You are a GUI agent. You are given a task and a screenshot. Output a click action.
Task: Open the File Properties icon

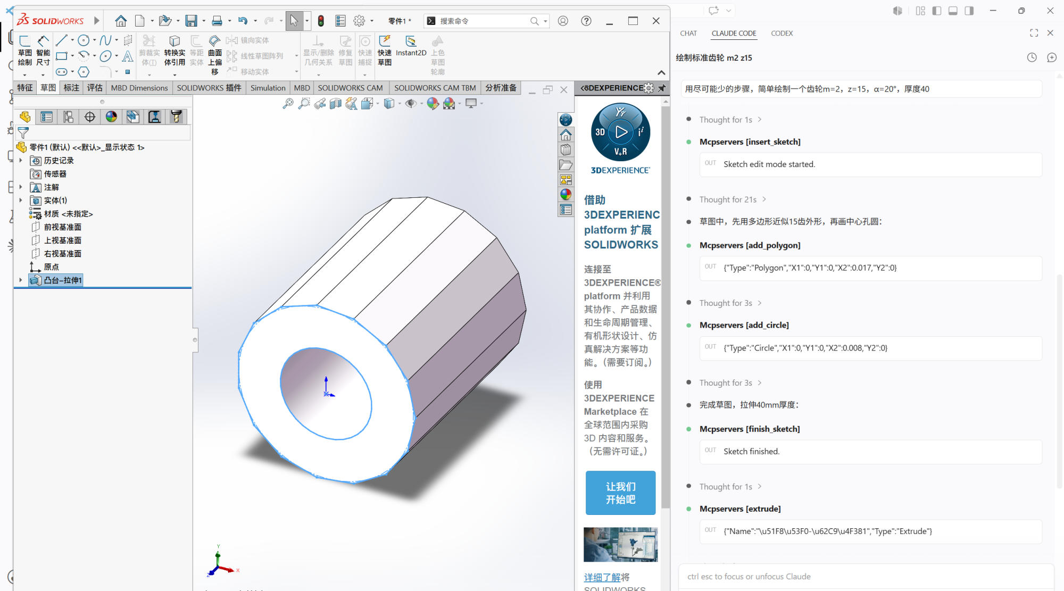click(340, 21)
